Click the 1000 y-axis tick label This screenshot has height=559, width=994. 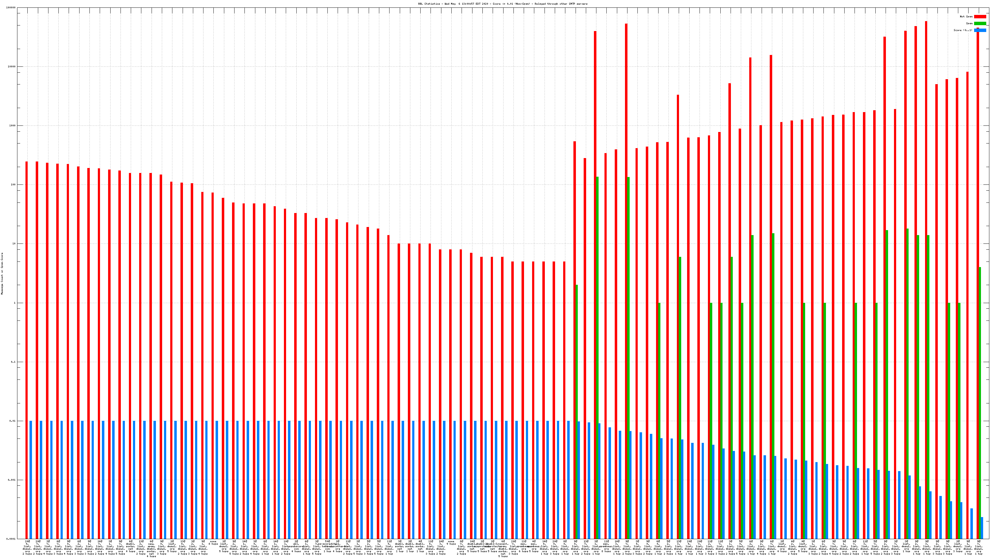pyautogui.click(x=12, y=126)
